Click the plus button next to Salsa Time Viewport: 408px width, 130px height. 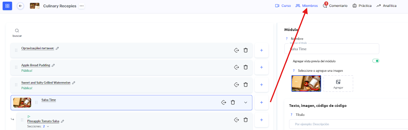coord(261,102)
